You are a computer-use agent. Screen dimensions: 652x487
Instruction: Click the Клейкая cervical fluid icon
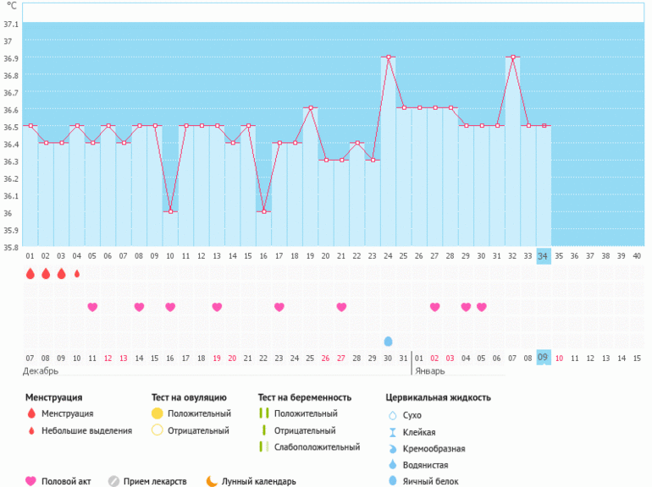pyautogui.click(x=391, y=431)
